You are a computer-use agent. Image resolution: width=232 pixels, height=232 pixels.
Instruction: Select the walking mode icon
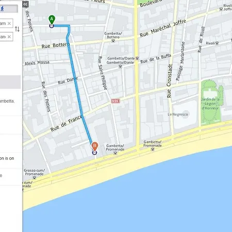click(2, 9)
